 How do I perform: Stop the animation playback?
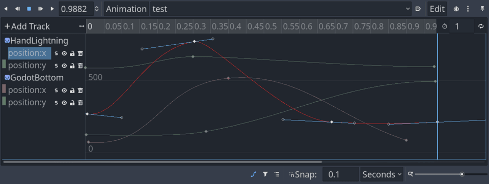coord(29,9)
